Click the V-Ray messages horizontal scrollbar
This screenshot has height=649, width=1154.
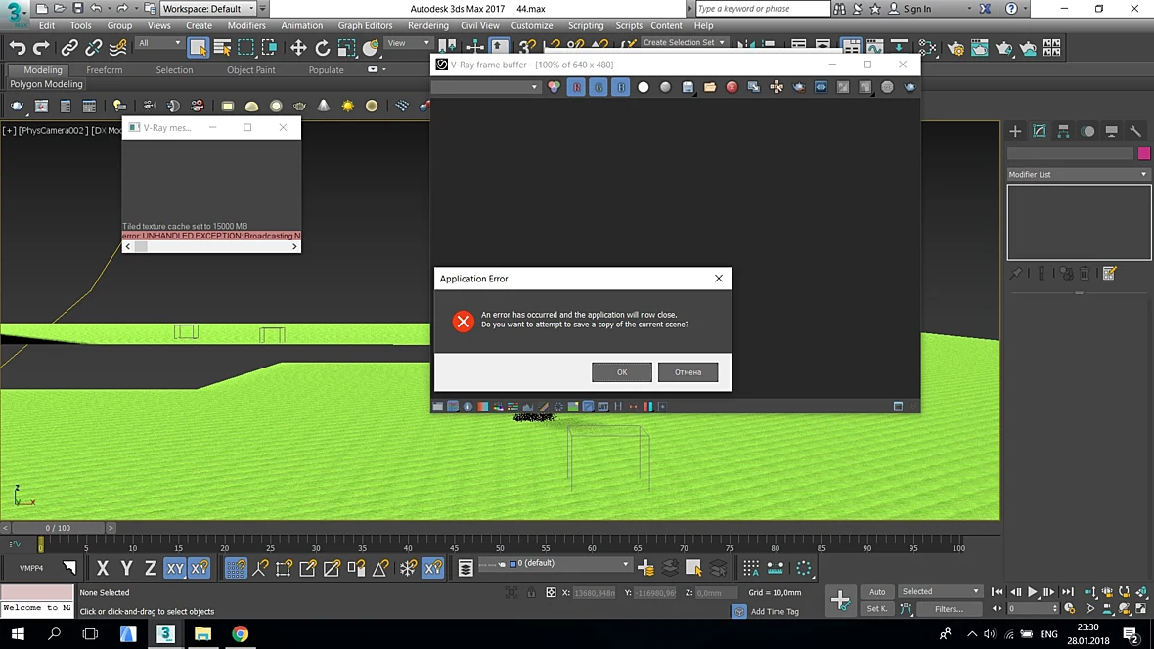point(211,247)
